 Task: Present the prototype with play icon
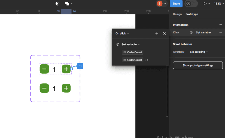click(x=205, y=4)
